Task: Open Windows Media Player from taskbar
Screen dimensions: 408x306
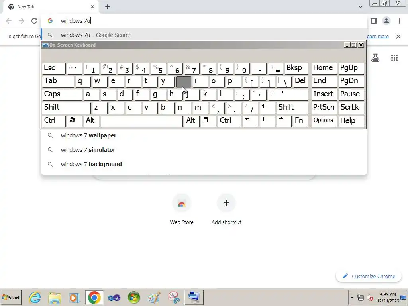Action: 75,297
